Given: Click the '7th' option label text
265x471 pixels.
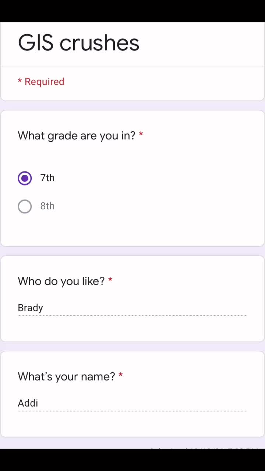Looking at the screenshot, I should coord(47,178).
